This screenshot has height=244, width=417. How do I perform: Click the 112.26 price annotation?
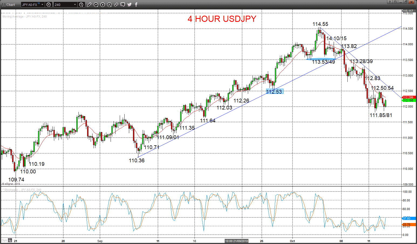click(x=241, y=101)
